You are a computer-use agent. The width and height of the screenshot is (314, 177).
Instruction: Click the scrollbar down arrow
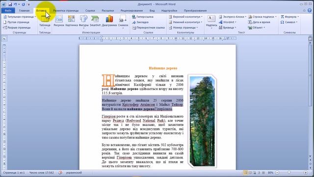coord(310,156)
